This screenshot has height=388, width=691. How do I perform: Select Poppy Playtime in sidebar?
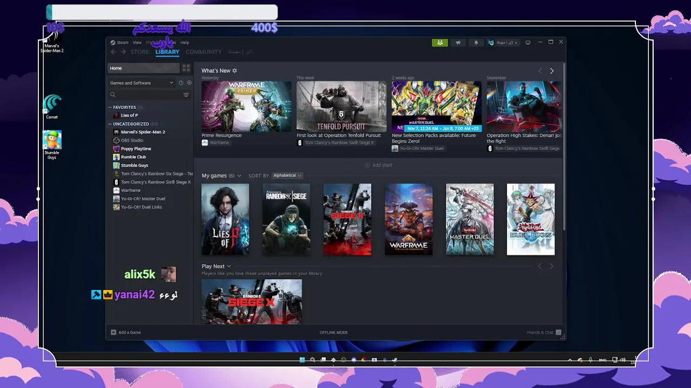[x=136, y=149]
